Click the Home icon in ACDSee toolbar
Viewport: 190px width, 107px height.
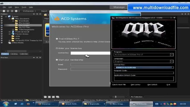point(4,11)
